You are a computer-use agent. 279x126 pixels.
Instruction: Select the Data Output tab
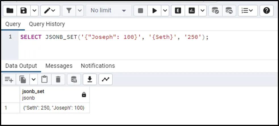coord(21,66)
